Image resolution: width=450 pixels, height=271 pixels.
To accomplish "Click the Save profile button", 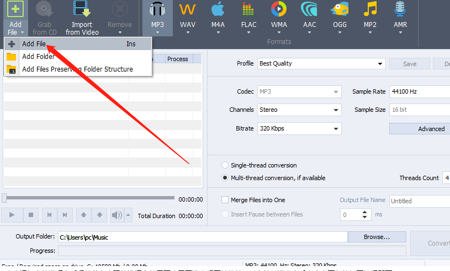I will click(x=410, y=64).
